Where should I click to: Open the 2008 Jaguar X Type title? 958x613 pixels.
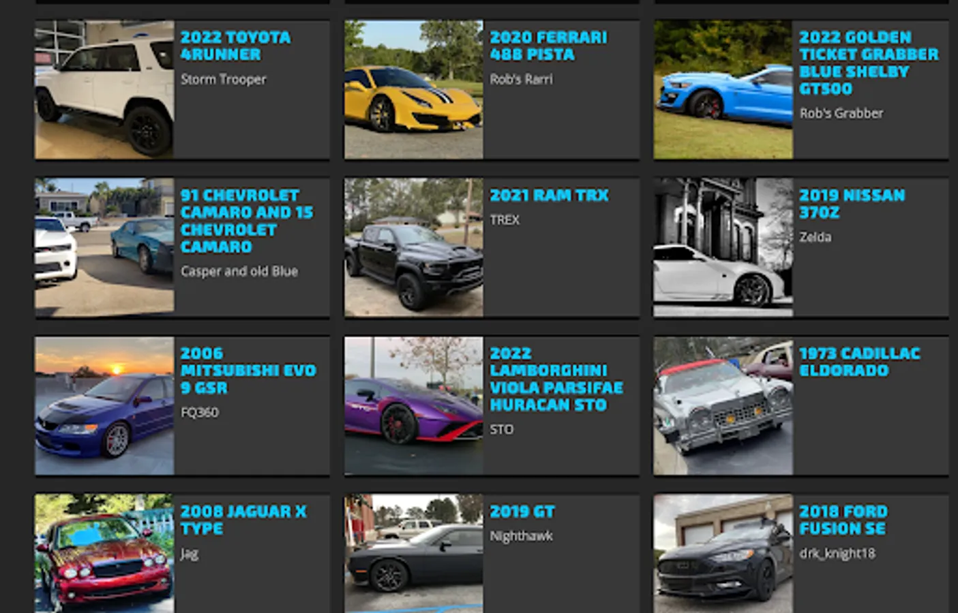click(x=243, y=520)
